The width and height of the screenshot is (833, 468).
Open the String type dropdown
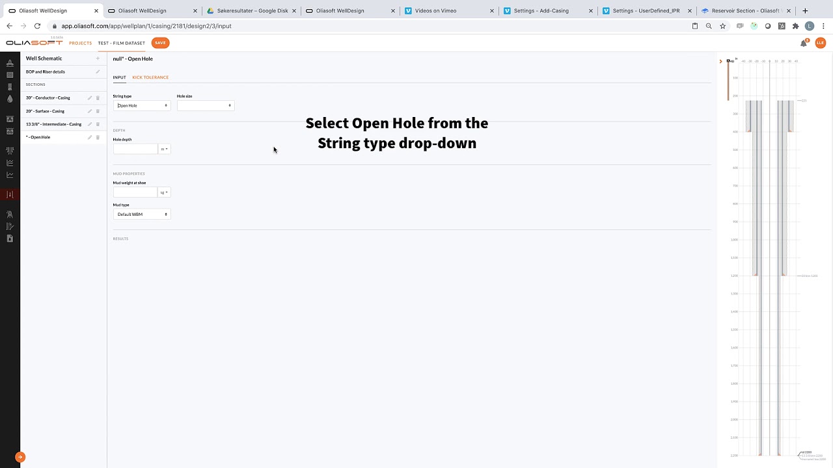pos(142,105)
